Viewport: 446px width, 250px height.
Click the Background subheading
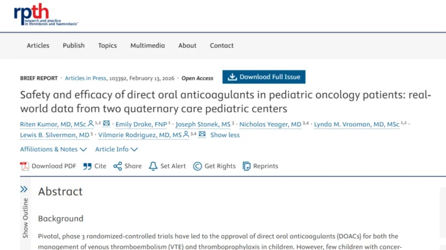click(61, 218)
